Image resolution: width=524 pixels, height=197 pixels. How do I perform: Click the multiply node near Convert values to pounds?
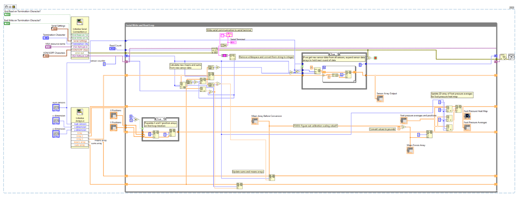pyautogui.click(x=404, y=128)
